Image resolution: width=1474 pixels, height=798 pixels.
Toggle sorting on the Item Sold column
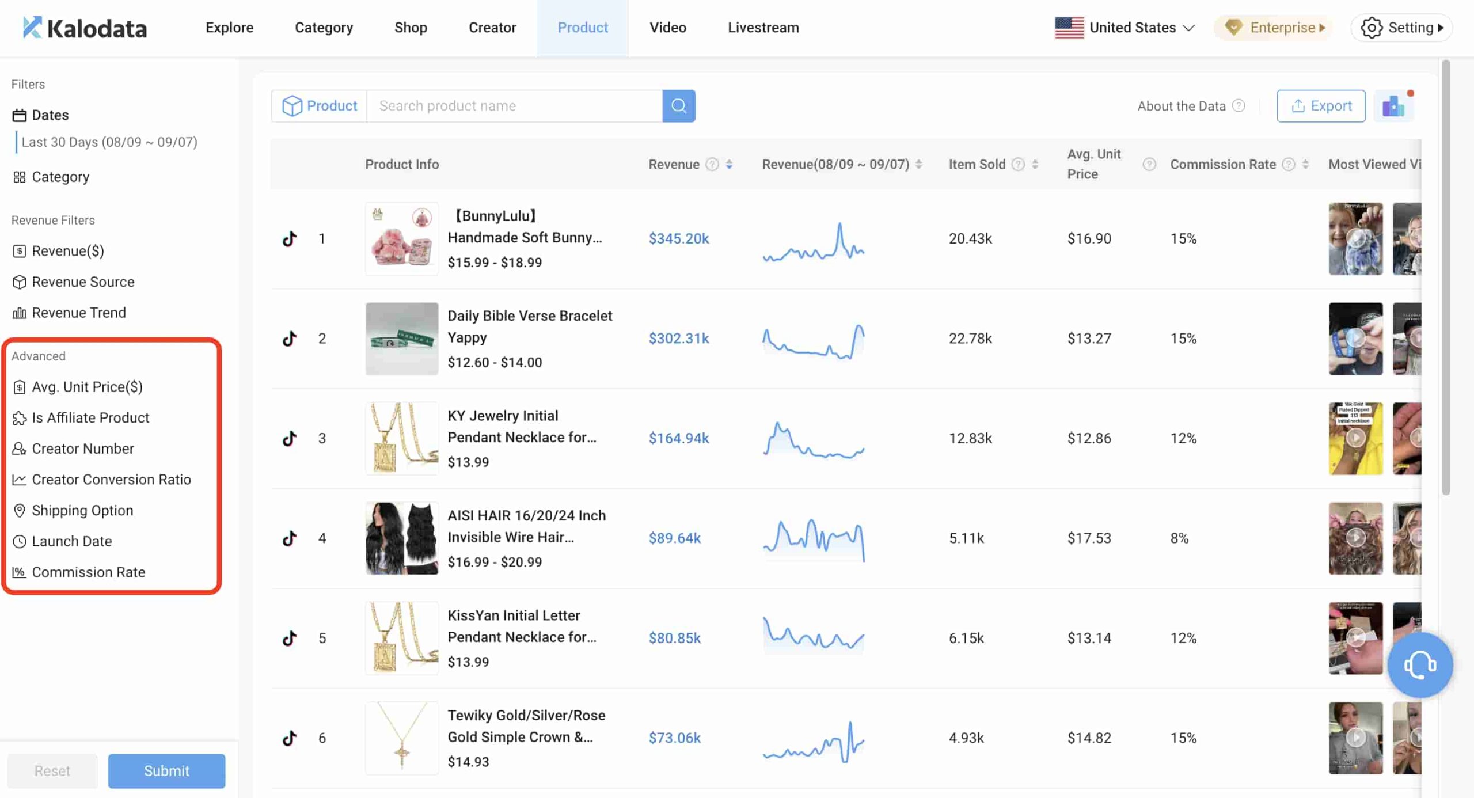click(1036, 164)
